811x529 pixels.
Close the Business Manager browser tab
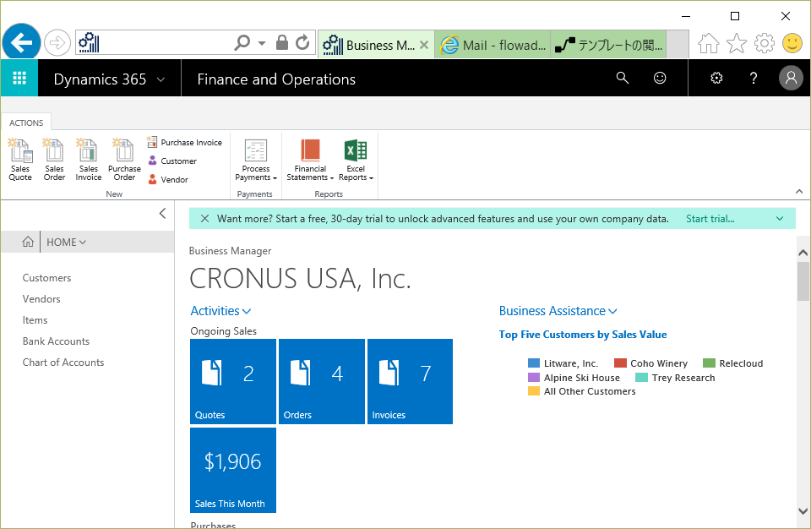[424, 45]
